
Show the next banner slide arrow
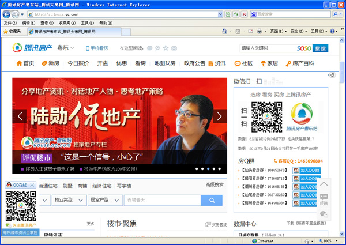tap(219, 116)
